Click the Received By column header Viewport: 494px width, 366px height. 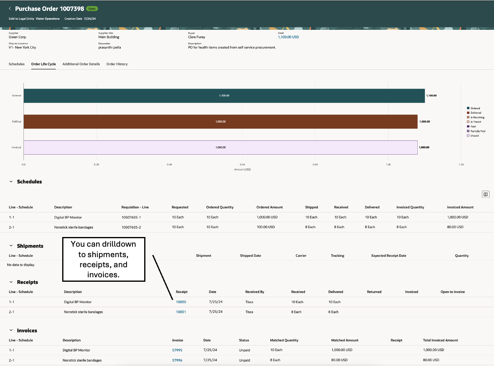pos(255,292)
